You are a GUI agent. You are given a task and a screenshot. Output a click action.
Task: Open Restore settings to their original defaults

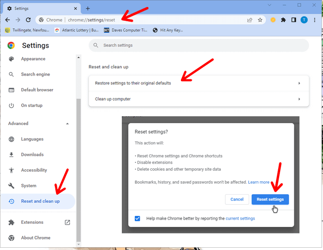click(199, 83)
